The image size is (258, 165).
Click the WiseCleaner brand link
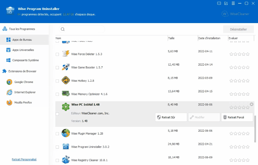point(236,14)
